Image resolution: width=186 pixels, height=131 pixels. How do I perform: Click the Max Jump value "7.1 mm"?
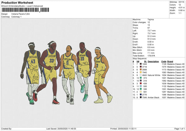pos(151,53)
